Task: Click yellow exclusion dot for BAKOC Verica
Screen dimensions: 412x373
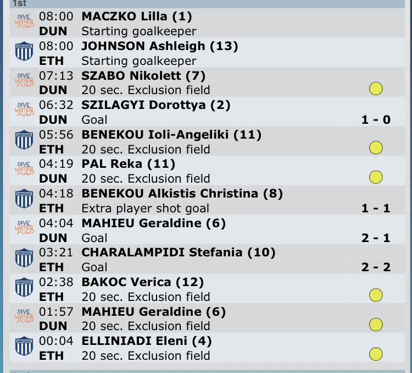Action: (x=376, y=295)
